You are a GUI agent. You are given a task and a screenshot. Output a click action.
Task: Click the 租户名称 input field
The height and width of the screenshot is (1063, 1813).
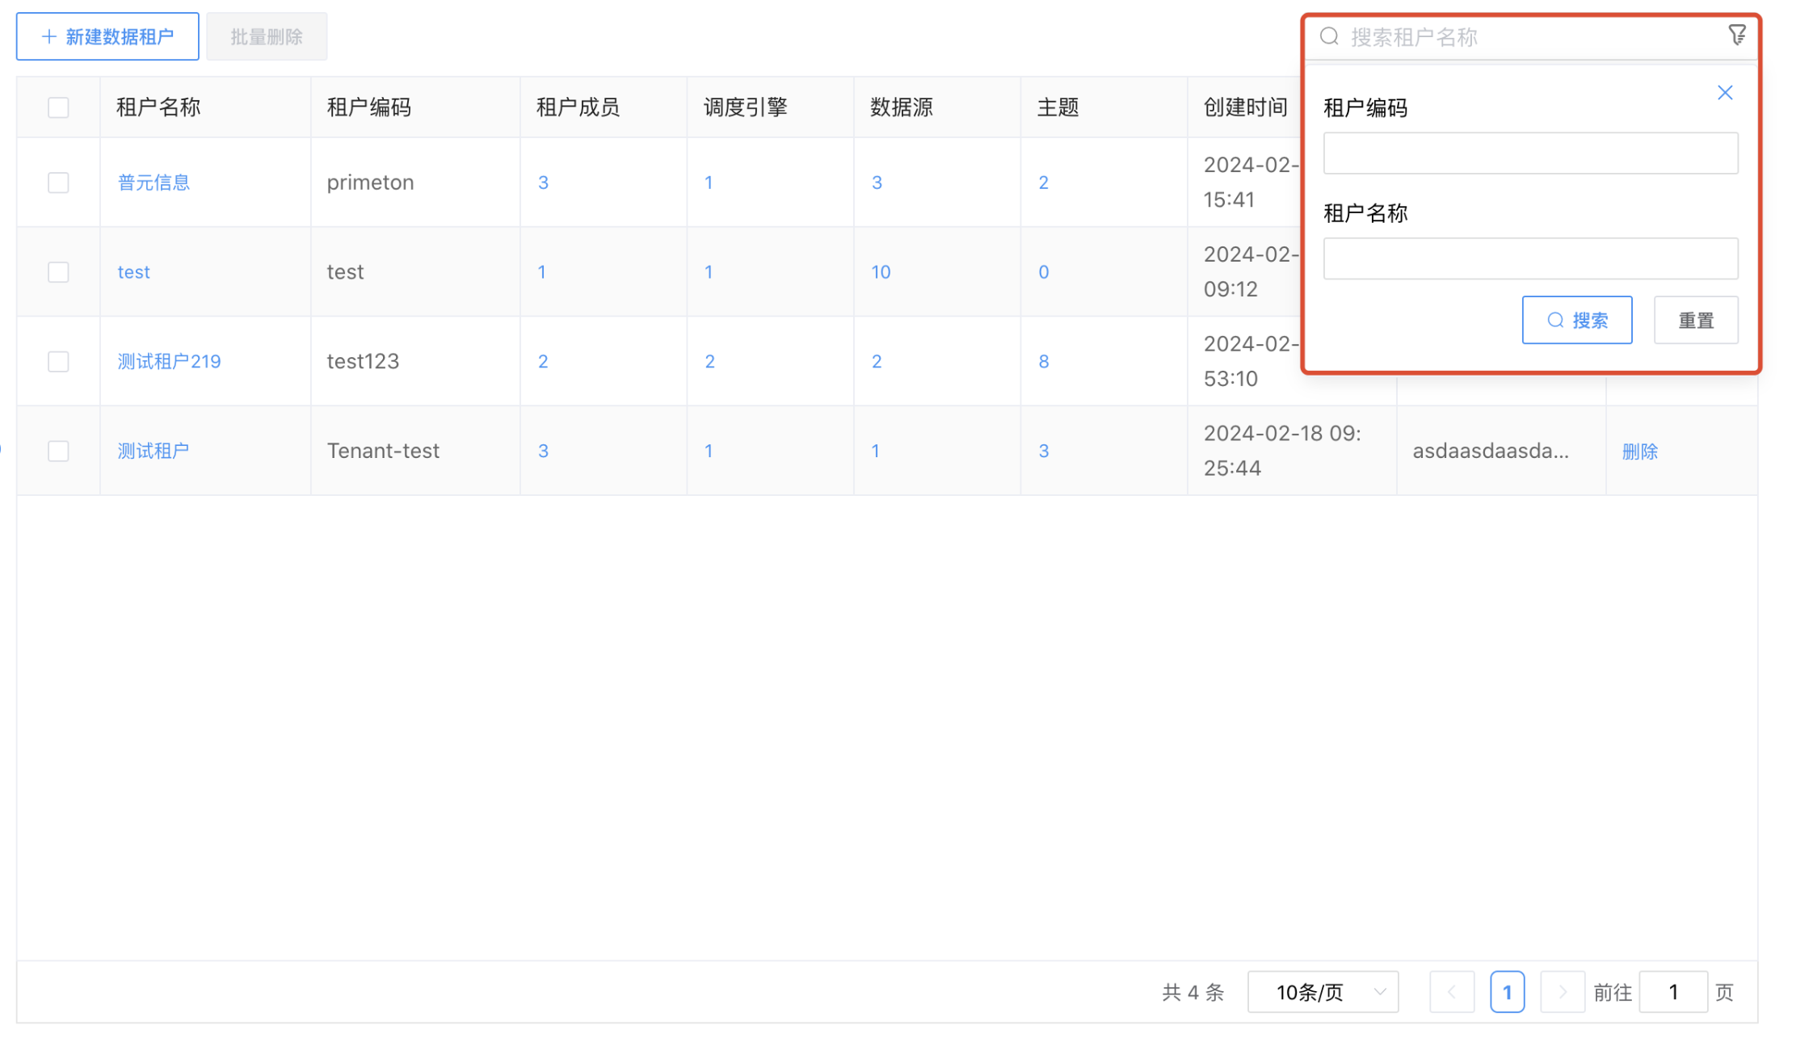[x=1529, y=258]
